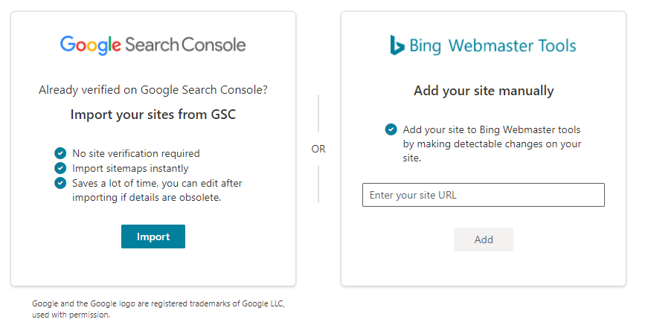Click the 'Add your site manually' heading
This screenshot has height=325, width=648.
(484, 91)
